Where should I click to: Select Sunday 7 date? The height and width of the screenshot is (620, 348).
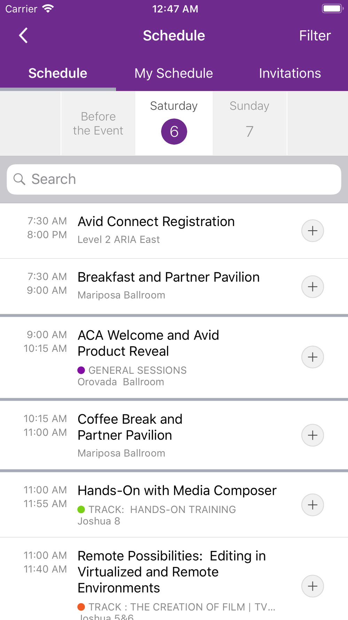(x=250, y=123)
